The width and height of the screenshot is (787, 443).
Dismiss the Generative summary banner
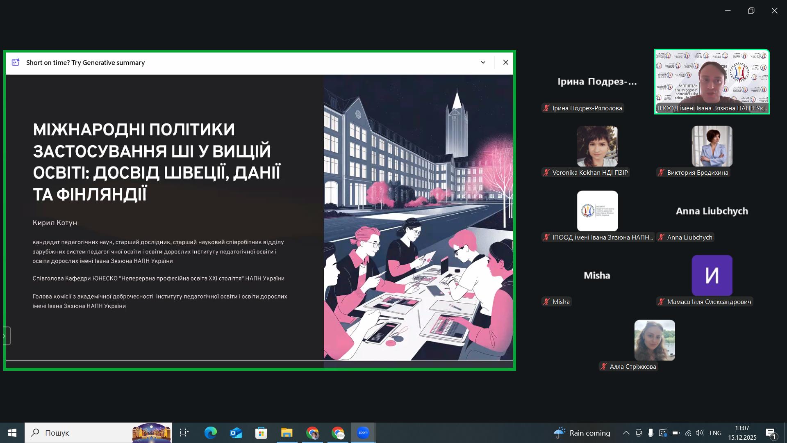tap(505, 62)
